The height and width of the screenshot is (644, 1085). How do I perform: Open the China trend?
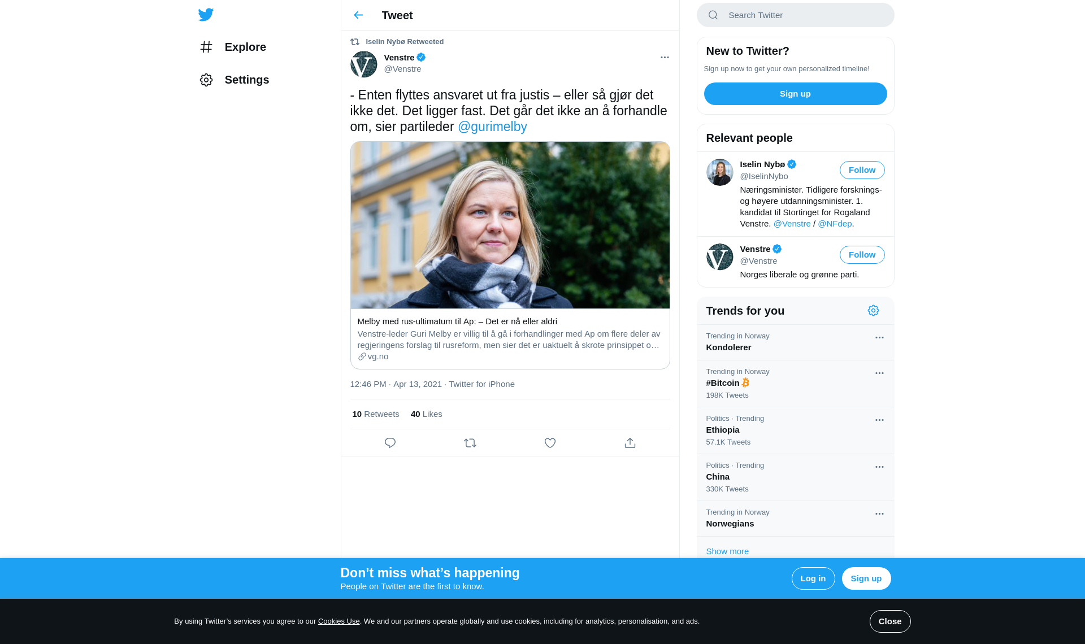coord(796,477)
